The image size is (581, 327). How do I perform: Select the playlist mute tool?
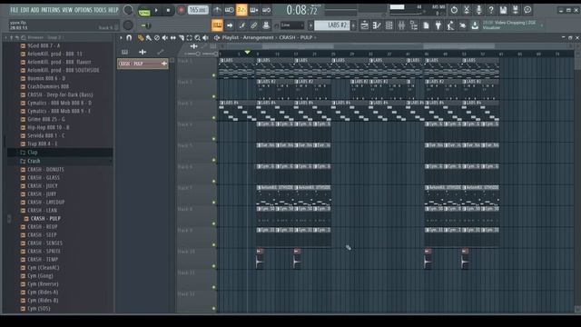pos(165,37)
